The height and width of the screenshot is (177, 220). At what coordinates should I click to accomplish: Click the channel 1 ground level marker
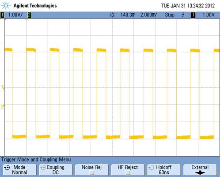coord(3,106)
